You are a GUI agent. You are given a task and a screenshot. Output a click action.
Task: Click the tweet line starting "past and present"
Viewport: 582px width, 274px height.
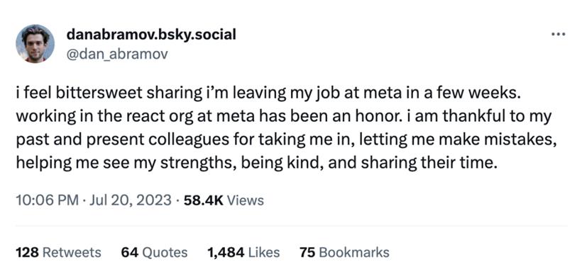(286, 140)
